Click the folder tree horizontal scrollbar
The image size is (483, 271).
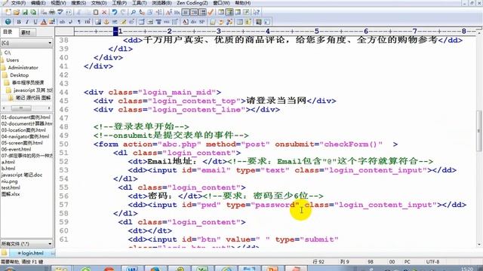tap(26, 108)
